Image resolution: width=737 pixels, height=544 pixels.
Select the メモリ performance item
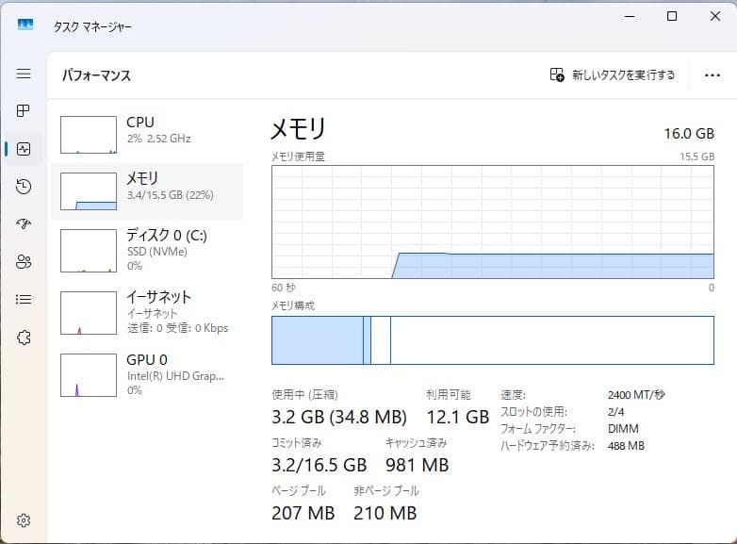coord(147,190)
